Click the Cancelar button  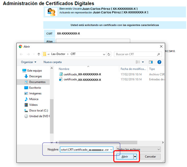[150, 156]
